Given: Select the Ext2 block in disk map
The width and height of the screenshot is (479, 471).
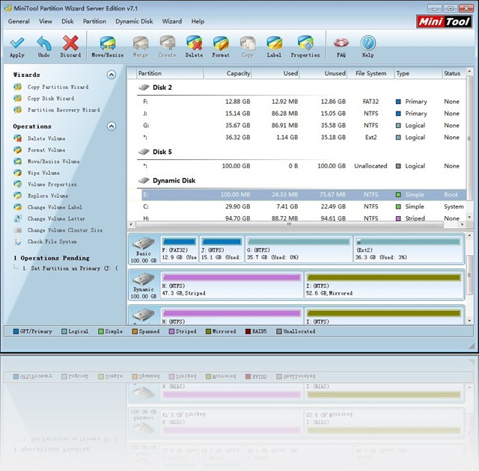Looking at the screenshot, I should click(x=408, y=249).
